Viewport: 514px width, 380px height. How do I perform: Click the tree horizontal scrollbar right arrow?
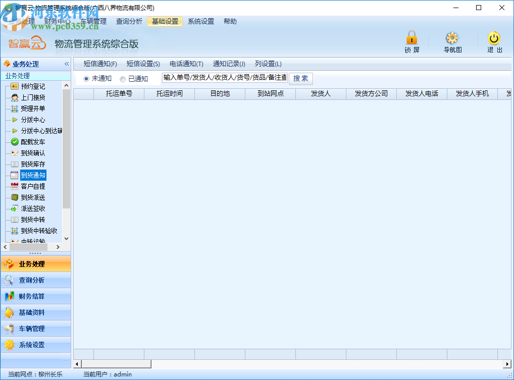click(58, 247)
